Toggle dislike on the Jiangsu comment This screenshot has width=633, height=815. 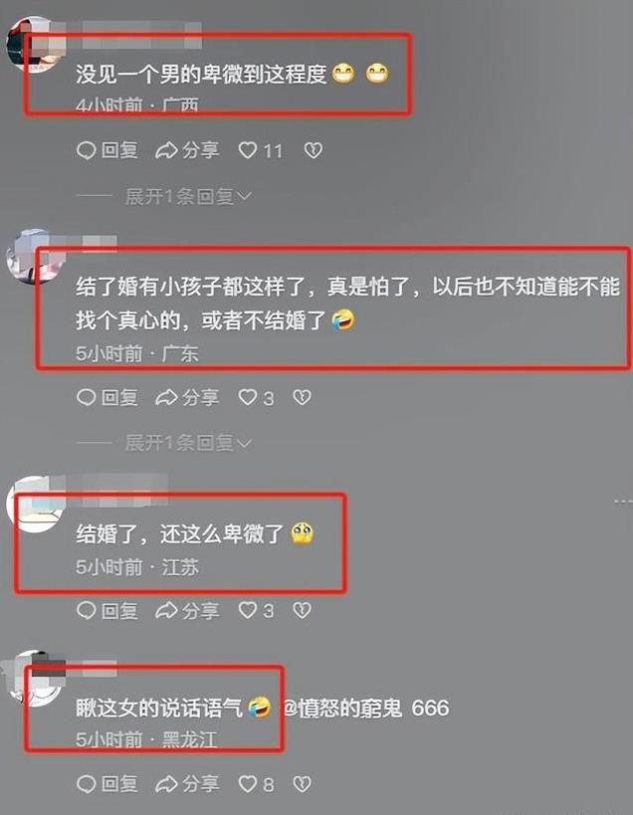(302, 610)
